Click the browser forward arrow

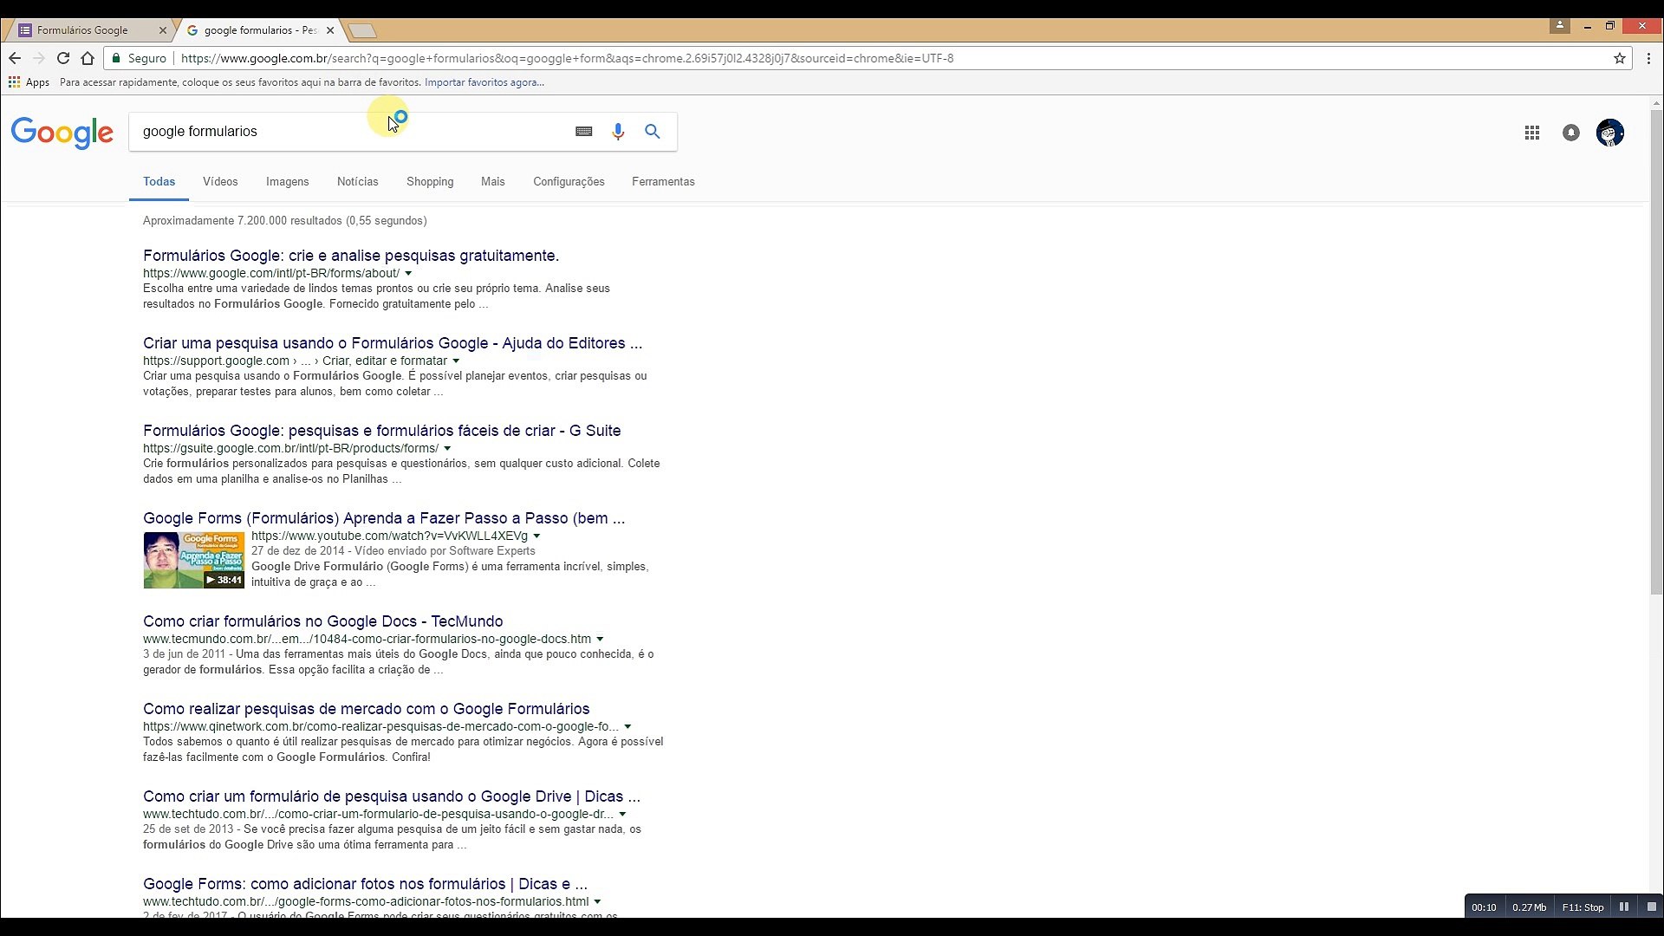pos(39,58)
